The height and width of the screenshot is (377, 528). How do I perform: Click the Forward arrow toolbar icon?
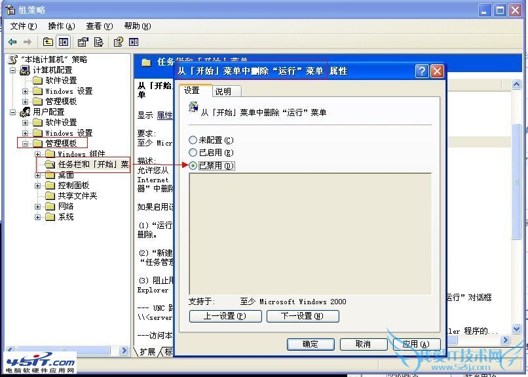coord(28,42)
